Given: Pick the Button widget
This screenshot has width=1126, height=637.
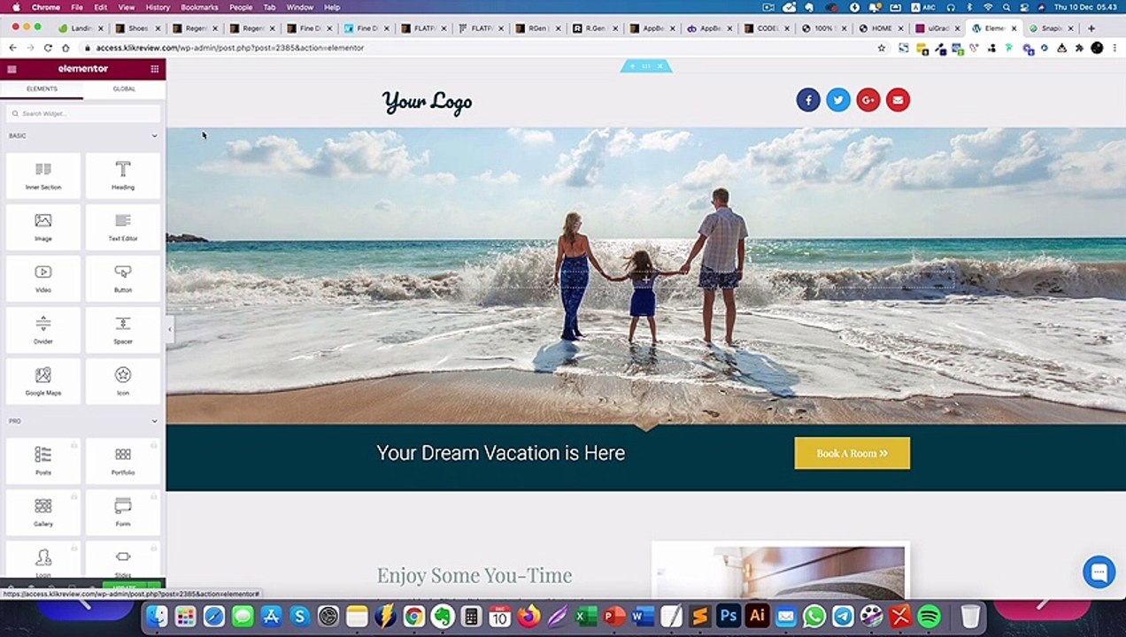Looking at the screenshot, I should click(123, 278).
